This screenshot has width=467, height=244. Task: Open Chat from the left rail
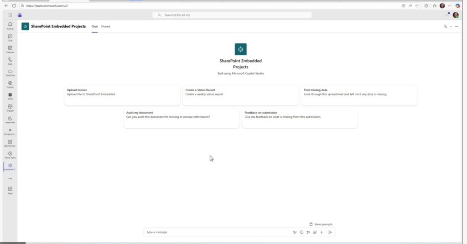point(10,37)
